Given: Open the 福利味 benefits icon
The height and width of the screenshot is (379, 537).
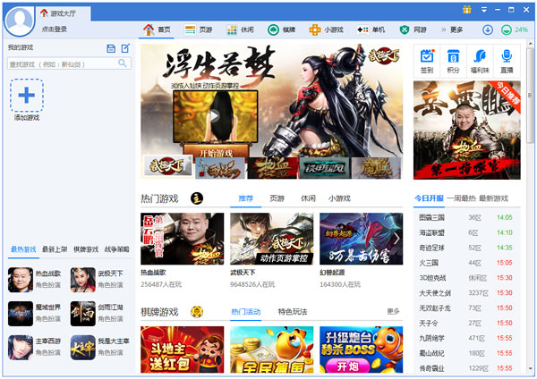Looking at the screenshot, I should click(480, 61).
